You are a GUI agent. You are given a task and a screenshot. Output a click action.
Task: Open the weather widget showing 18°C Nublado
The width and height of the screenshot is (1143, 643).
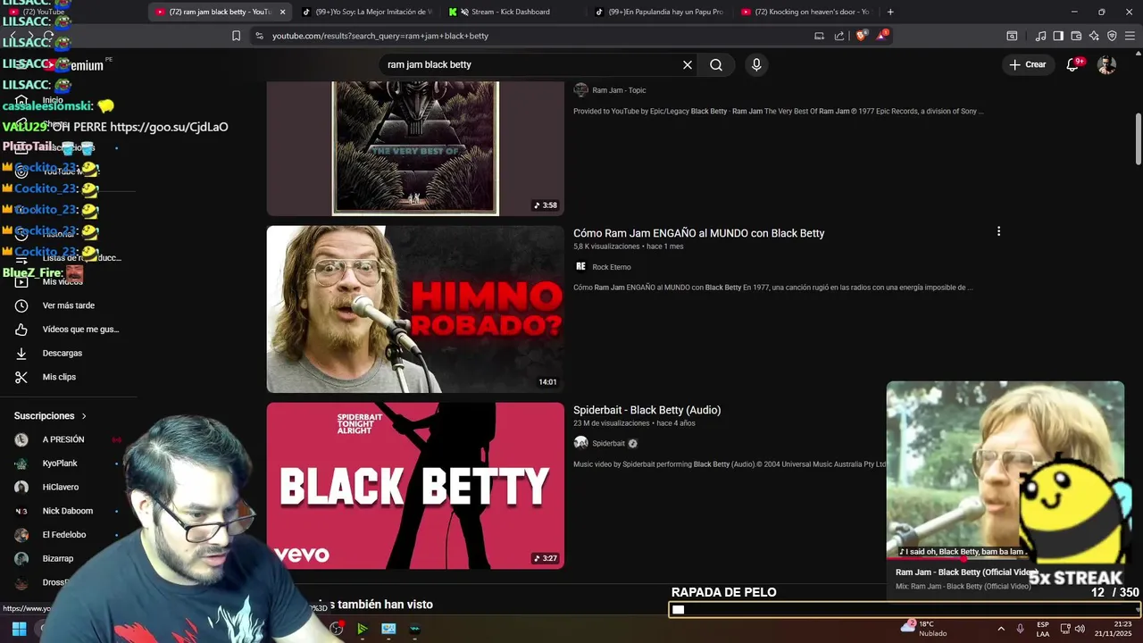[x=924, y=629]
